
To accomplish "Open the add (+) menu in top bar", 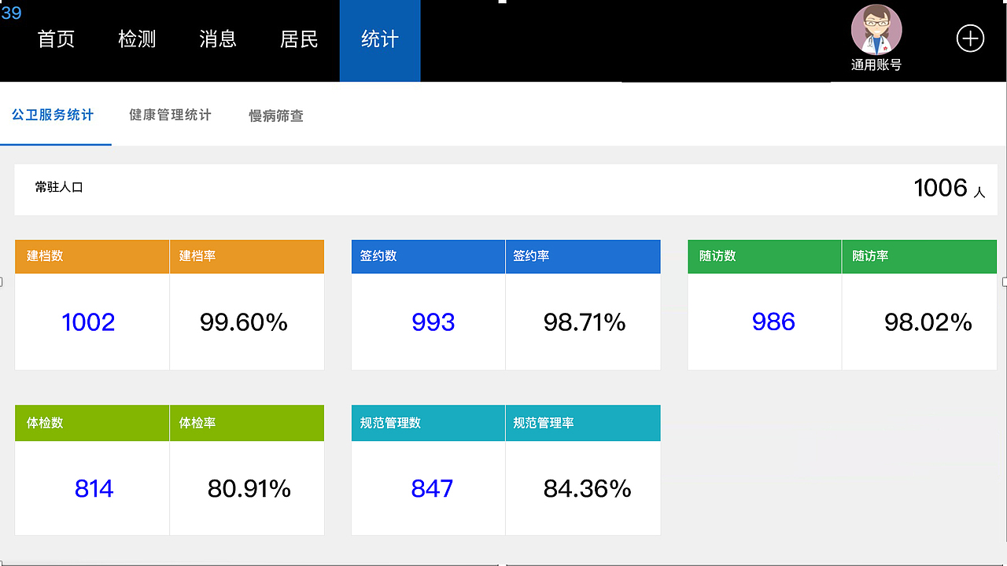I will point(970,38).
